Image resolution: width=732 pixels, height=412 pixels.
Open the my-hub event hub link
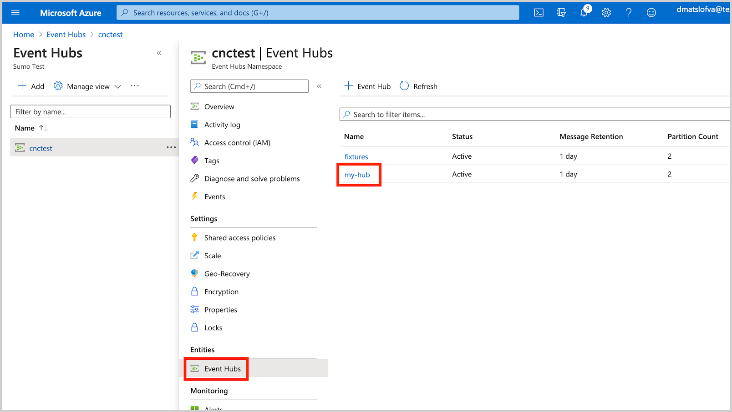[357, 175]
